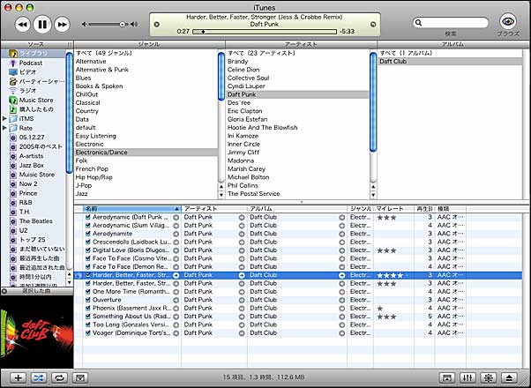
Task: Uncheck the Ouverture song checkbox
Action: point(88,300)
